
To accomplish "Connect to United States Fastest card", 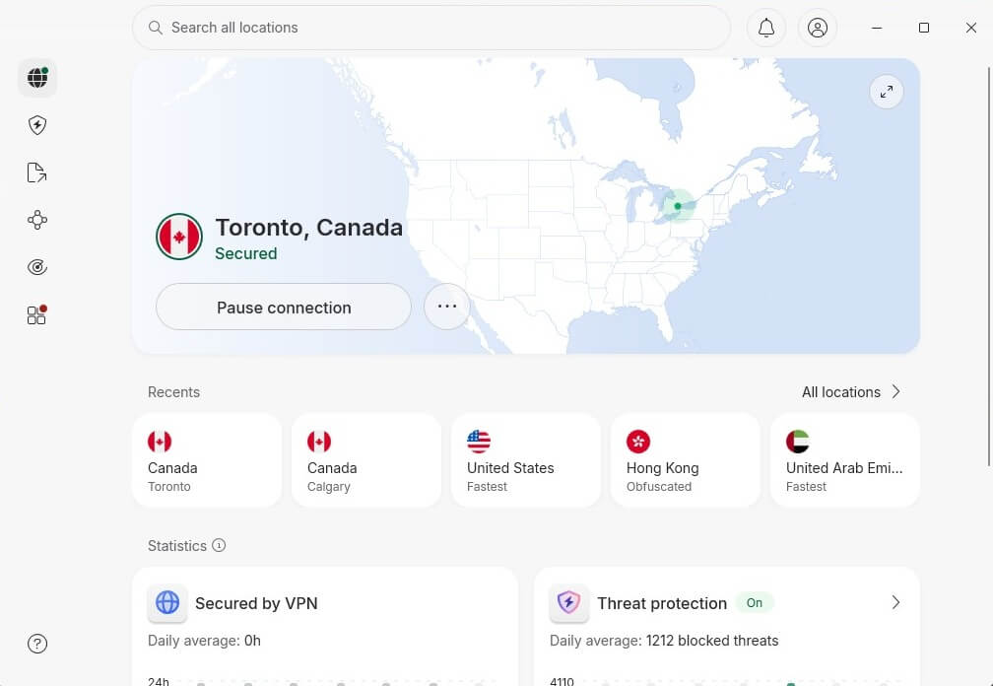I will tap(526, 460).
